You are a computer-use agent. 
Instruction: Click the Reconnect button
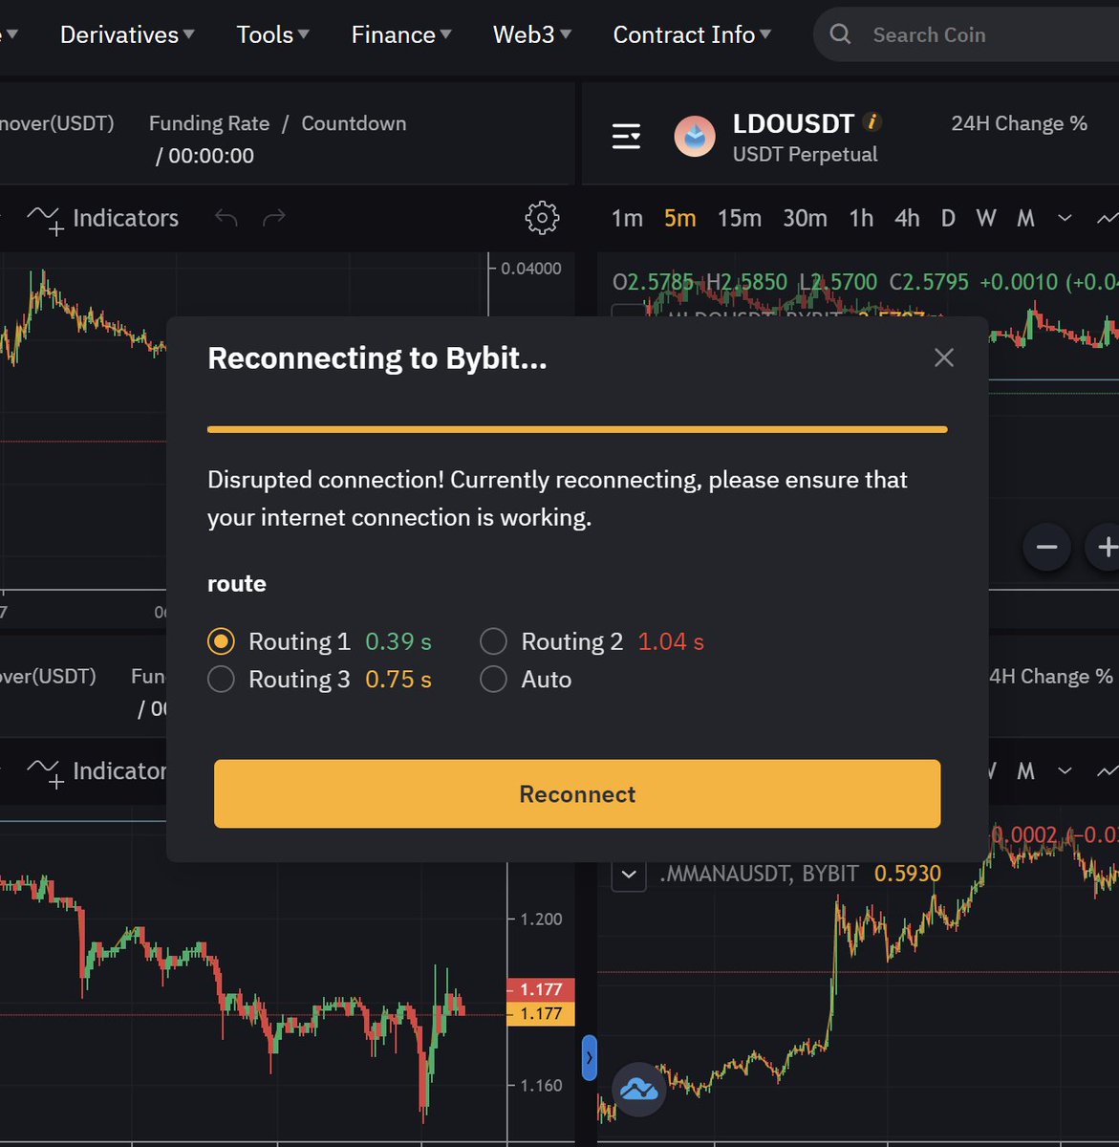click(577, 793)
